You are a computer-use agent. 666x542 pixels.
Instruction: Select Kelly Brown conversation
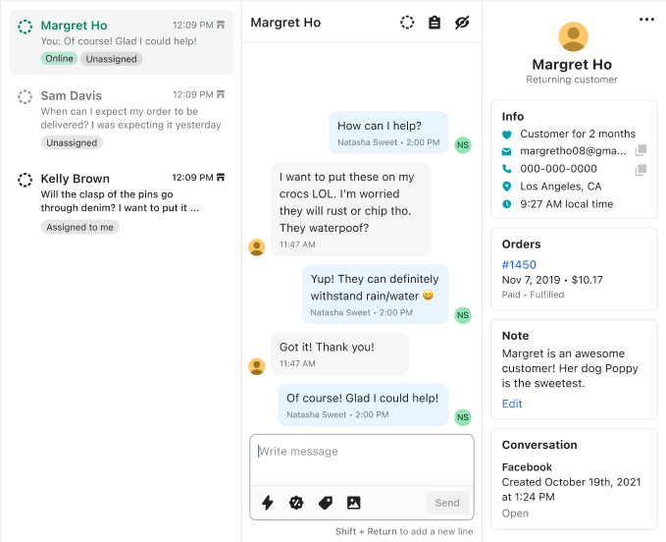[122, 201]
